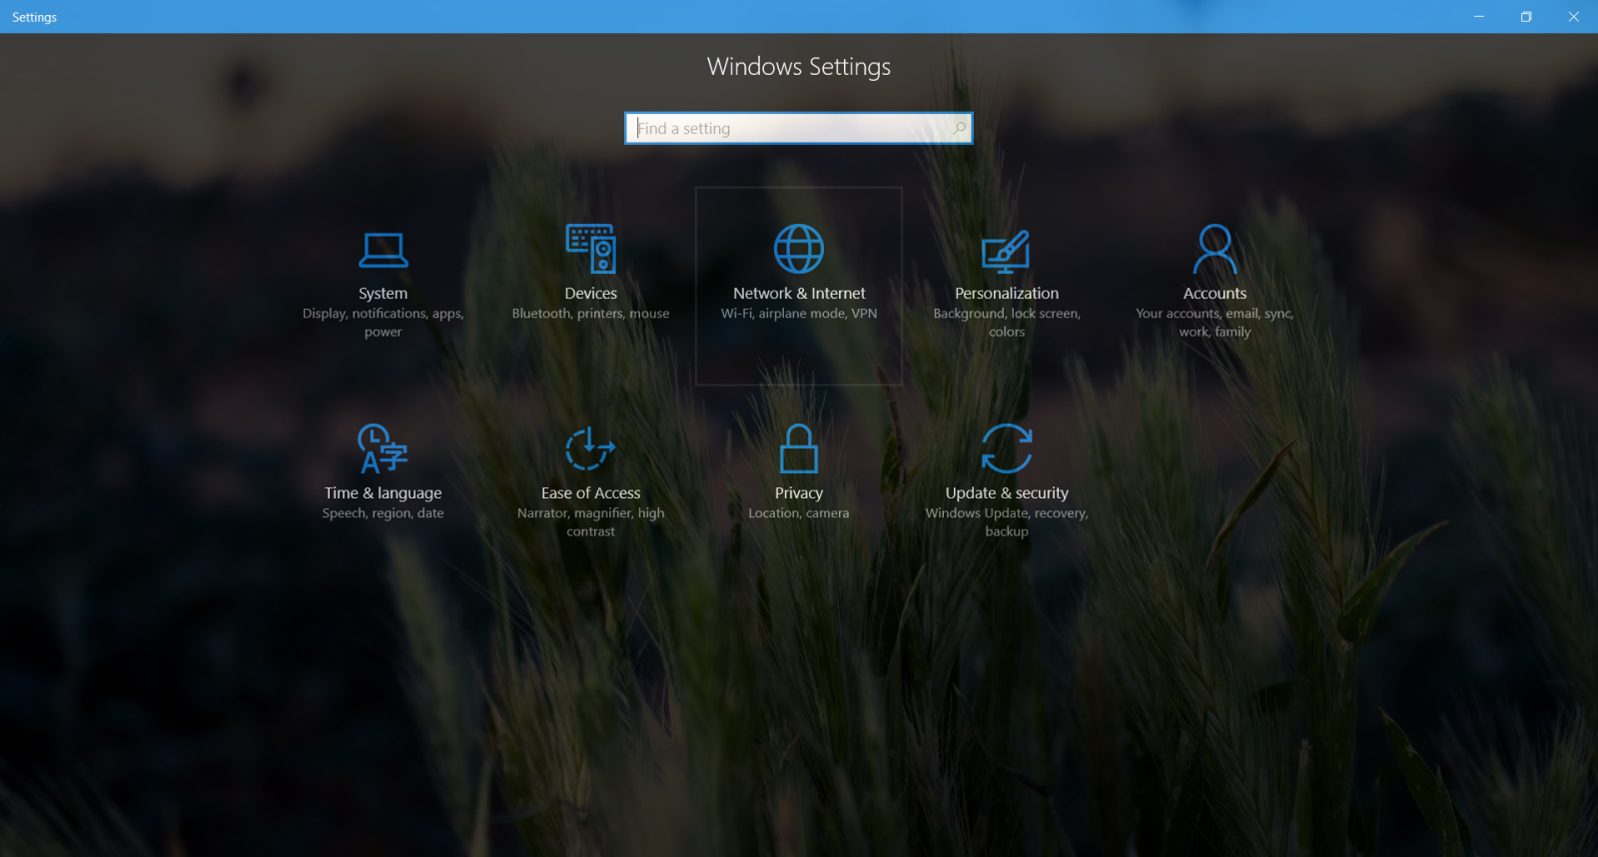Open the Time & language clock icon
The image size is (1598, 857).
(x=384, y=448)
